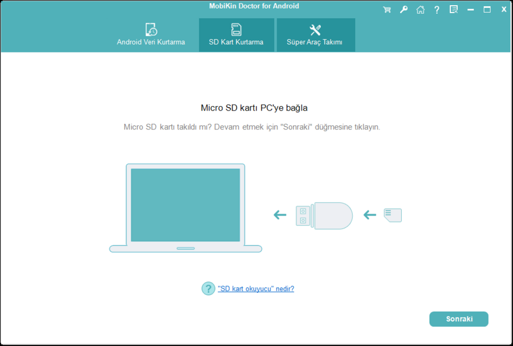Viewport: 513px width, 346px height.
Task: Click the USB card reader illustration
Action: (324, 215)
